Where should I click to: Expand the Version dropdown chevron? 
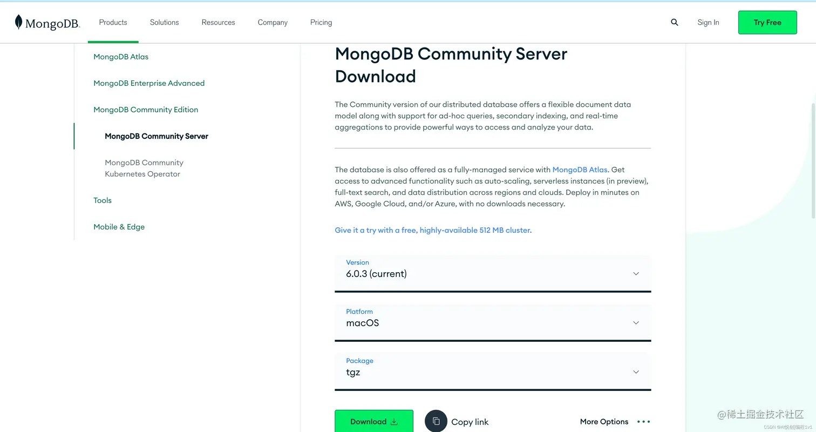point(636,274)
